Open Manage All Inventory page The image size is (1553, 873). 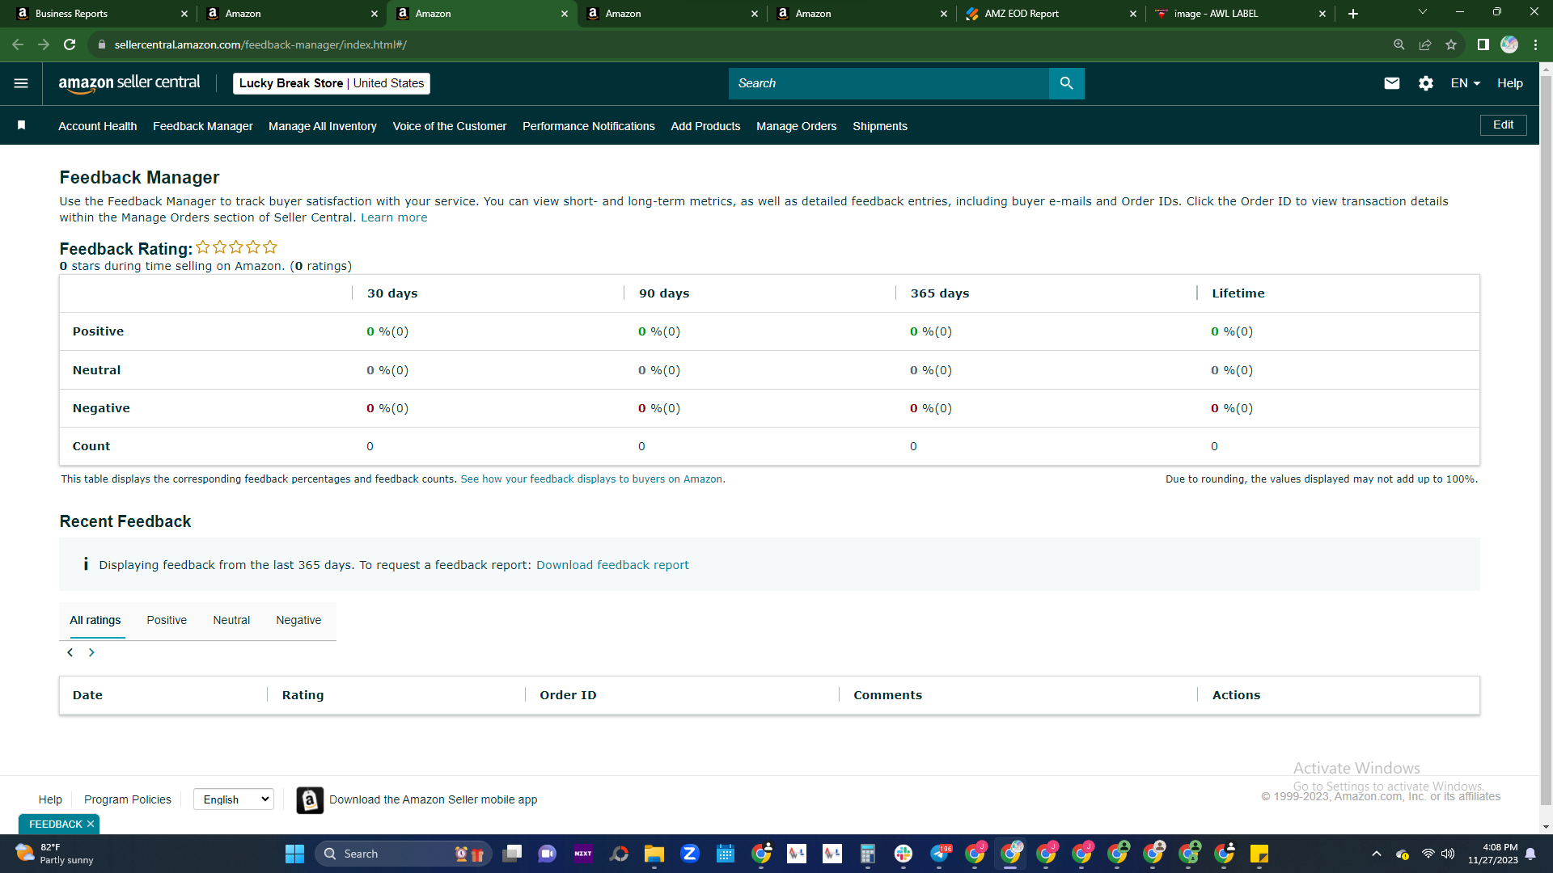tap(323, 126)
